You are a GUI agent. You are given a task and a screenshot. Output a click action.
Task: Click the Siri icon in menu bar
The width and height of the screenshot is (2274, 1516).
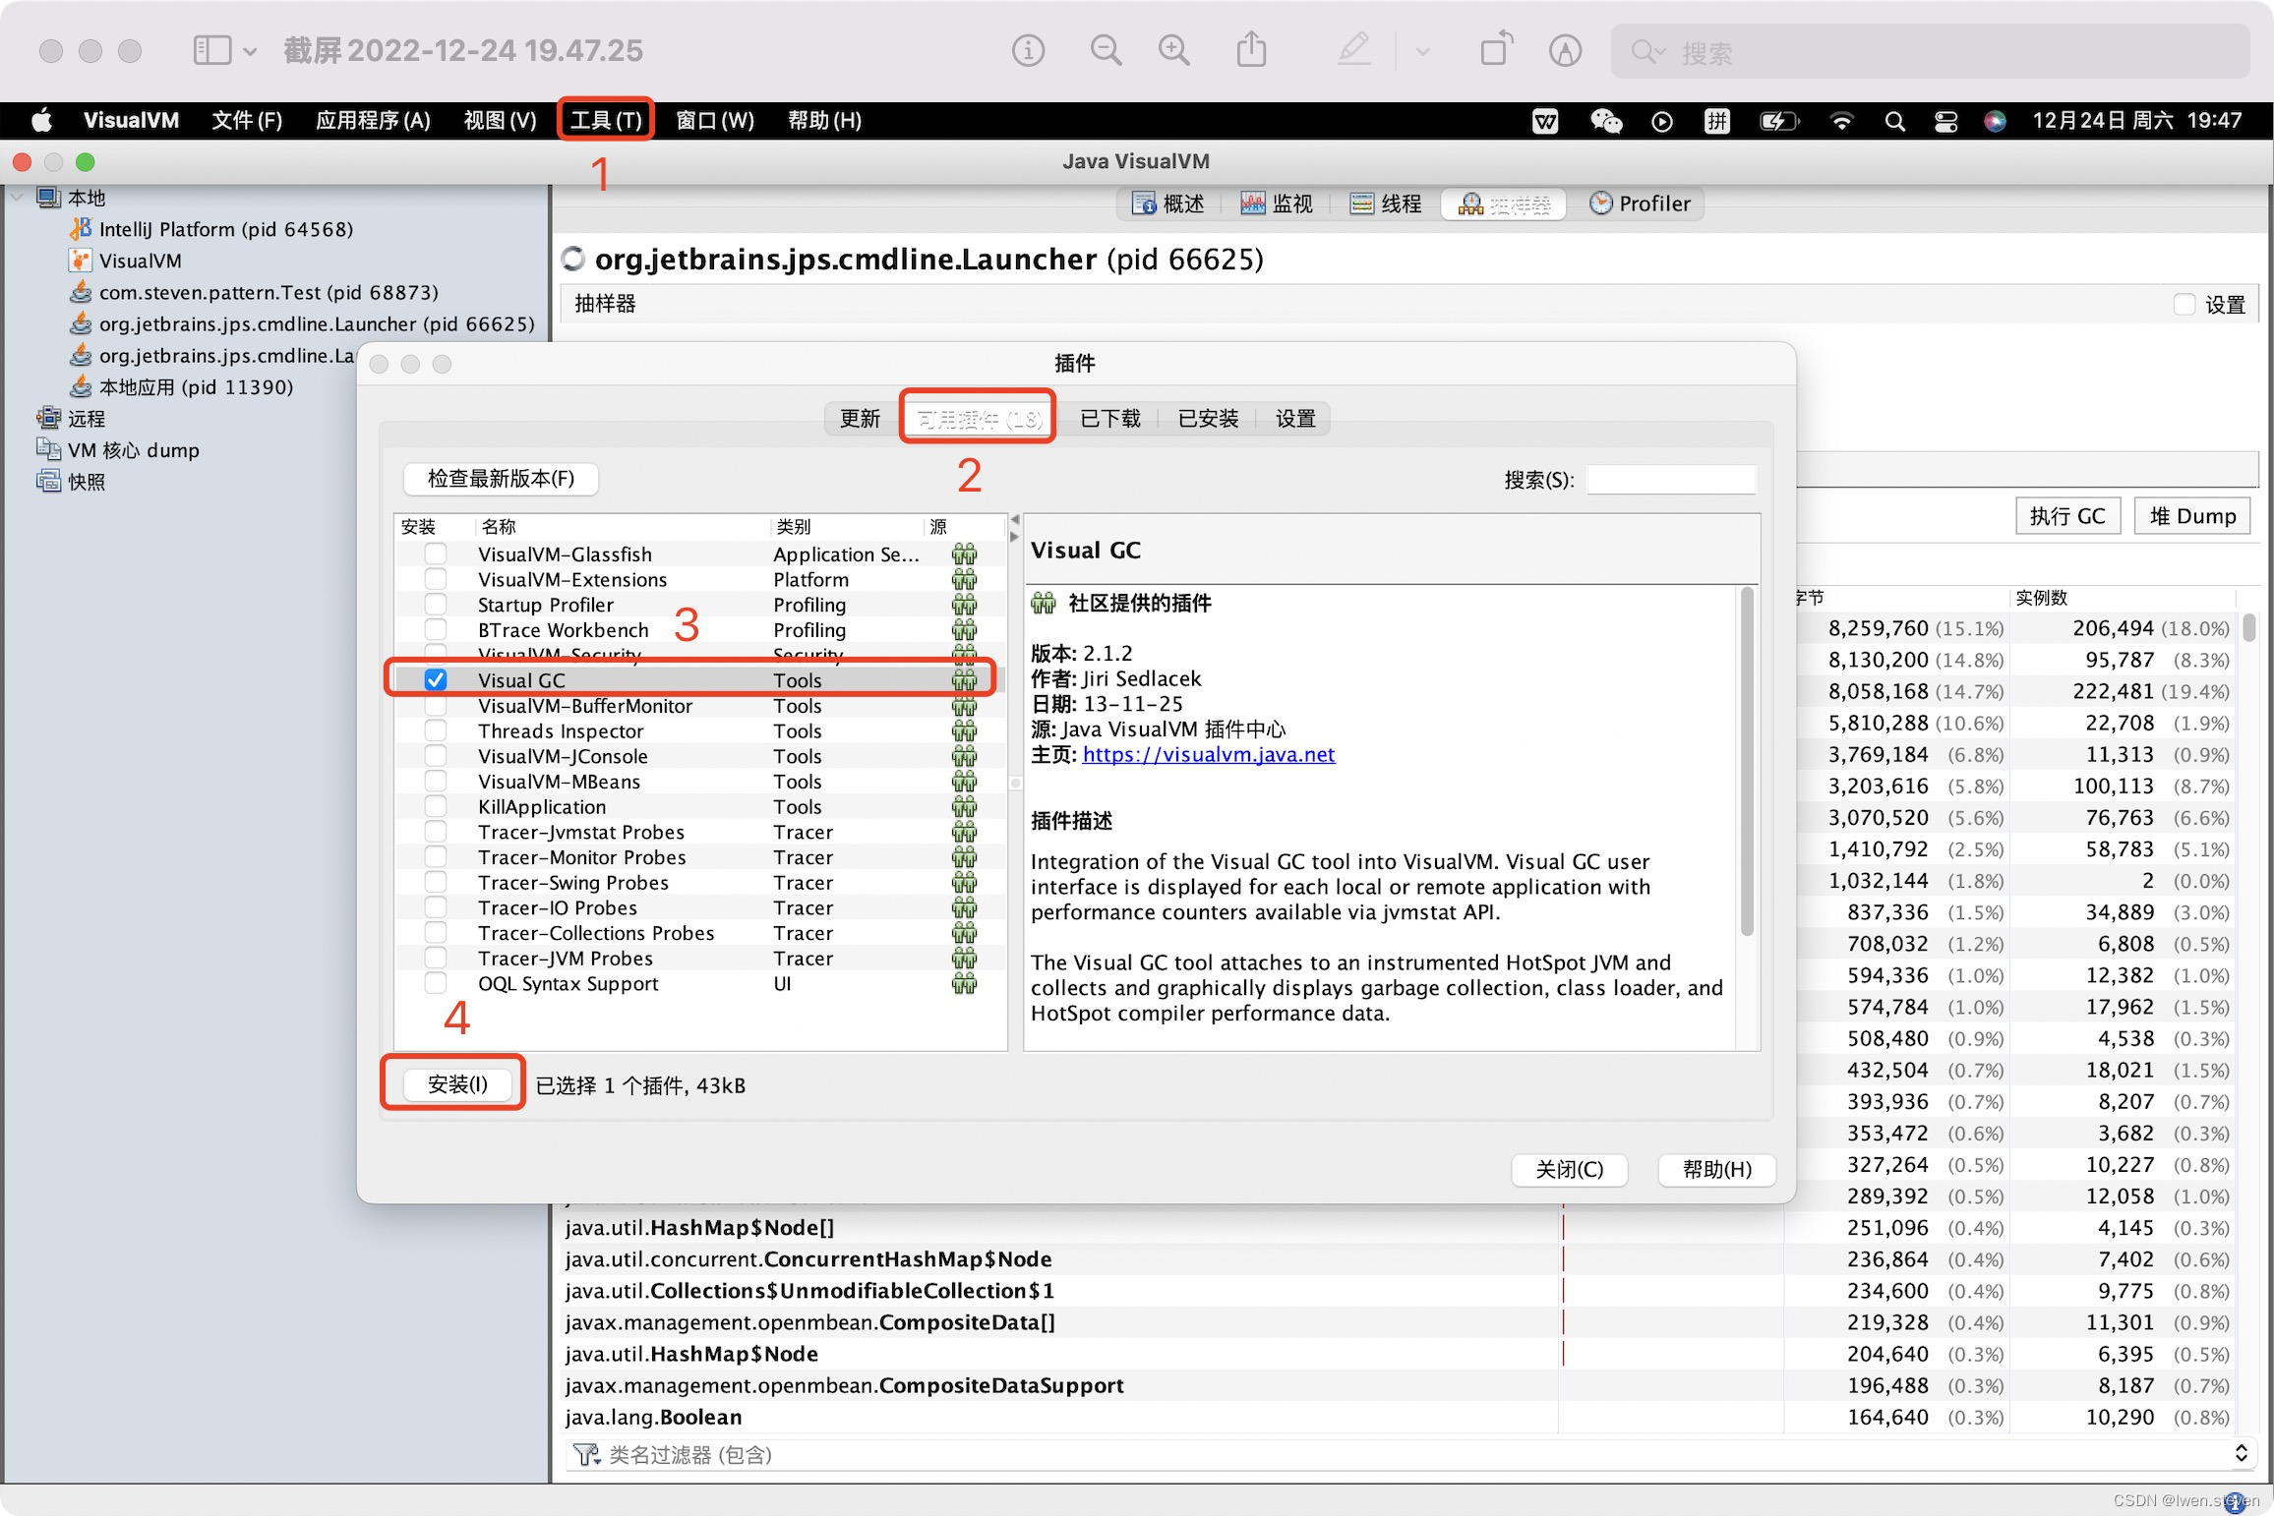(x=1995, y=121)
